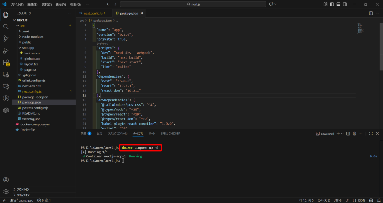Screen dimensions: 383x203
Task: Open the Search view in activity bar
Action: [6, 26]
